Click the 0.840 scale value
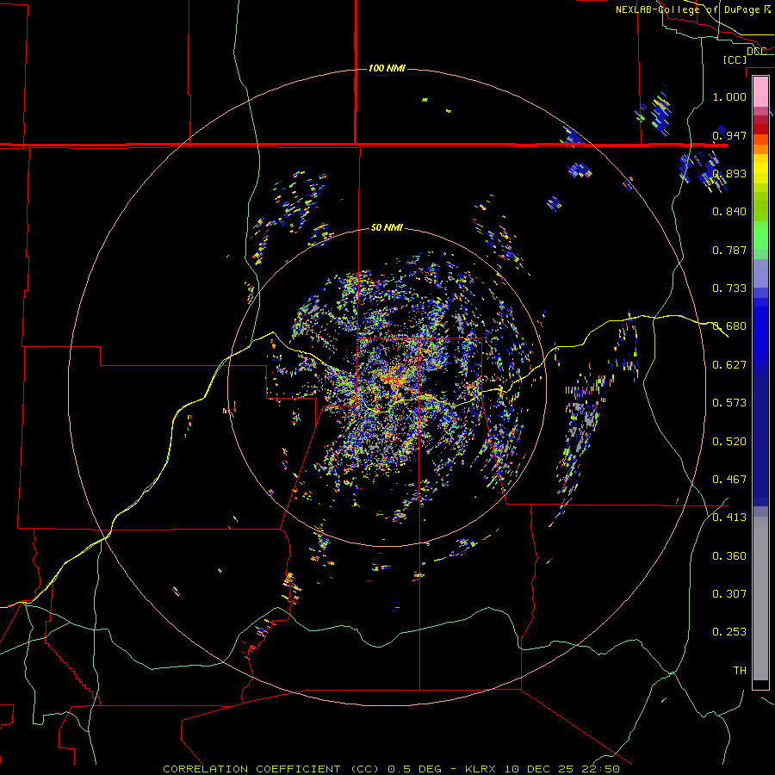 (x=729, y=212)
